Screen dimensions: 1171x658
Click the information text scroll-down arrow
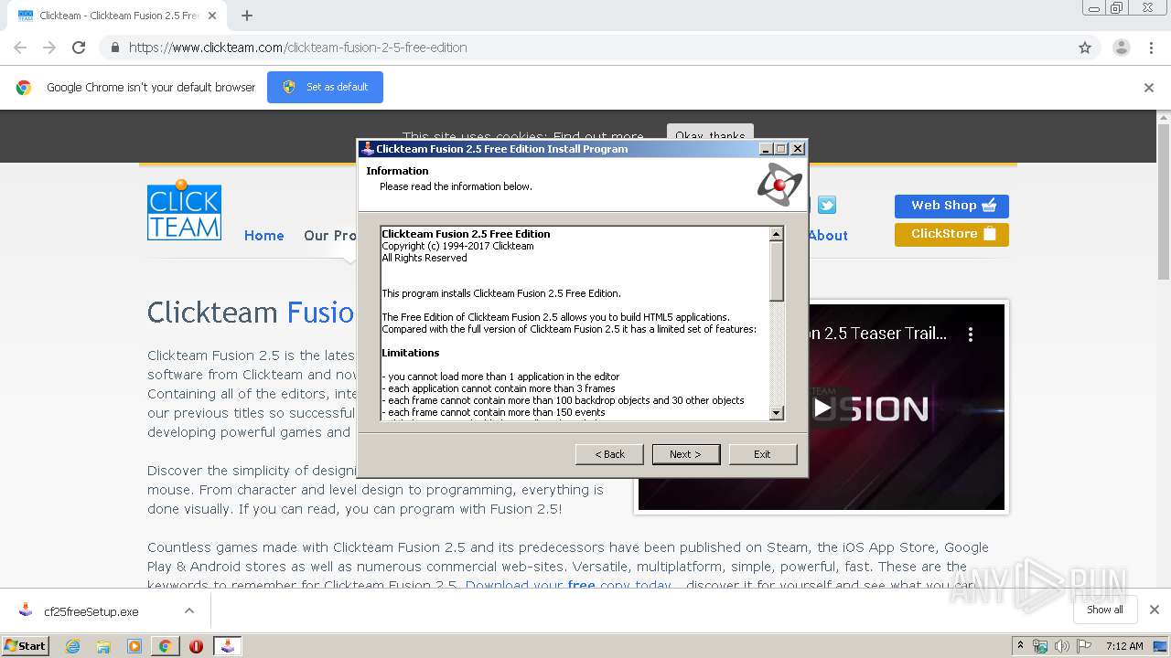click(x=777, y=413)
